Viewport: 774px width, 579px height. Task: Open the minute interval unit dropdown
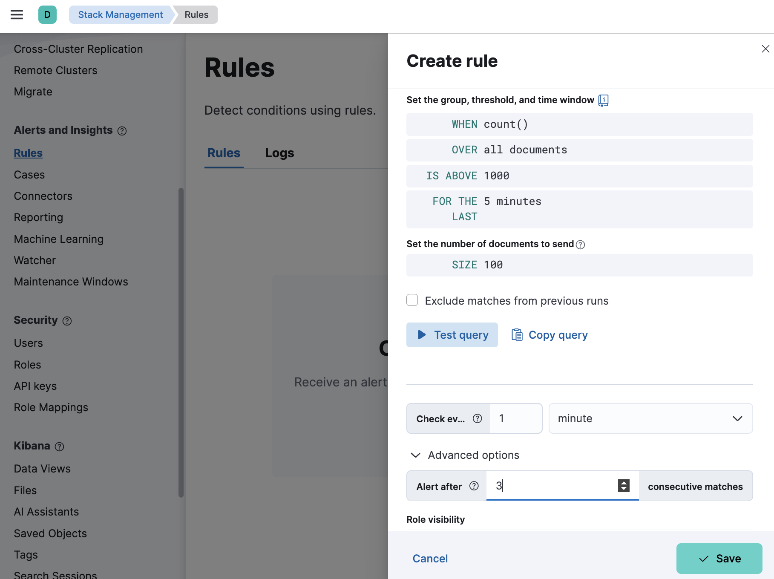(x=650, y=419)
